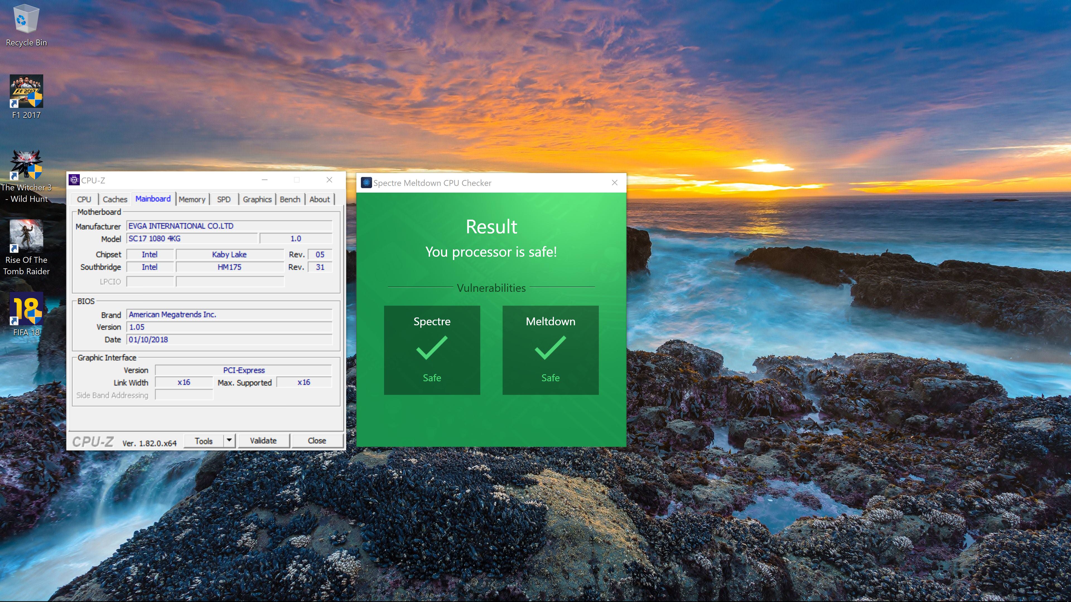Open the Graphics tab in CPU-Z
Screen dimensions: 1071x602
[x=257, y=200]
